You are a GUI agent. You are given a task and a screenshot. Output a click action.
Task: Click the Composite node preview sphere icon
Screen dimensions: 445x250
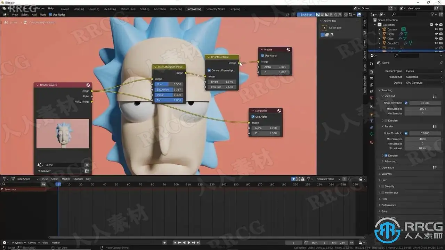pyautogui.click(x=279, y=111)
